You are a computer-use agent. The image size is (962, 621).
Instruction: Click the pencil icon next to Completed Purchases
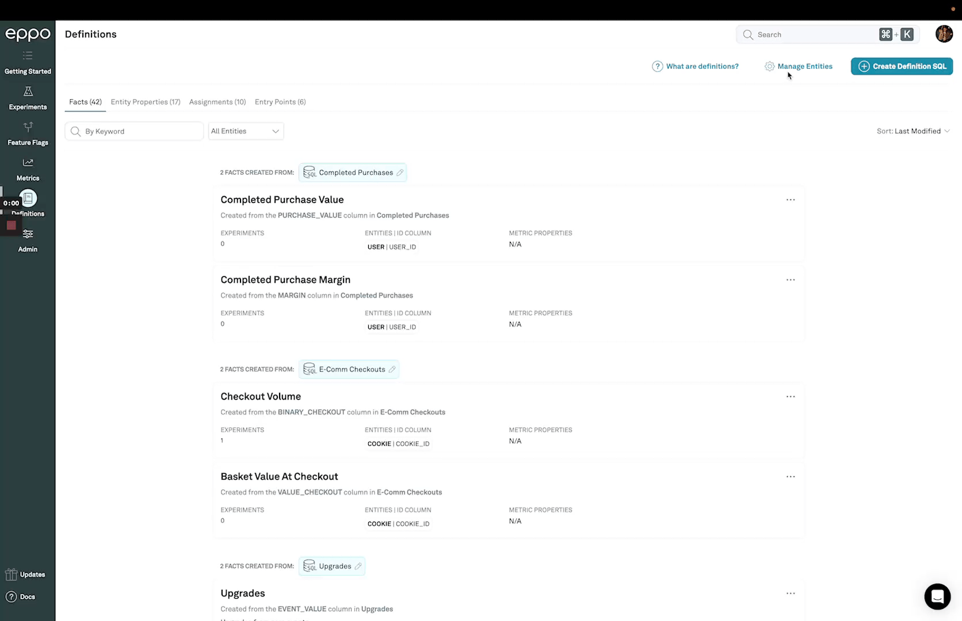coord(400,172)
